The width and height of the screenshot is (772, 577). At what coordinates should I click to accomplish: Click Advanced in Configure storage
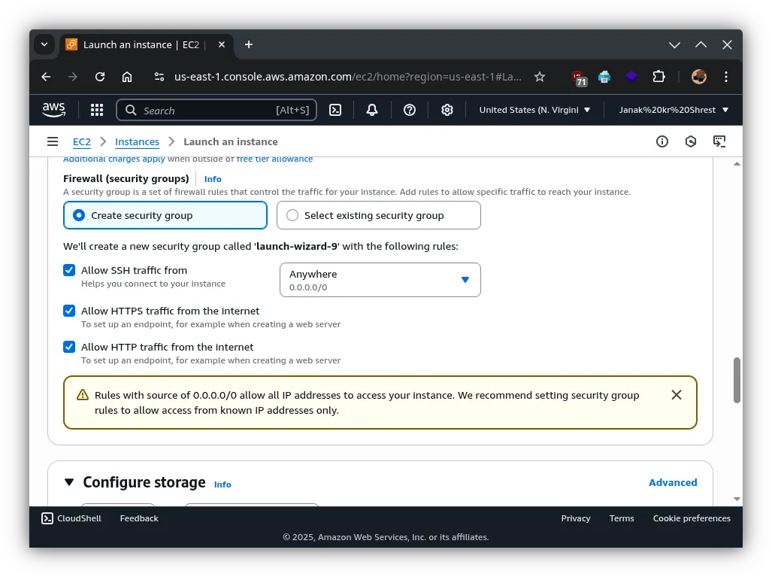pyautogui.click(x=672, y=482)
